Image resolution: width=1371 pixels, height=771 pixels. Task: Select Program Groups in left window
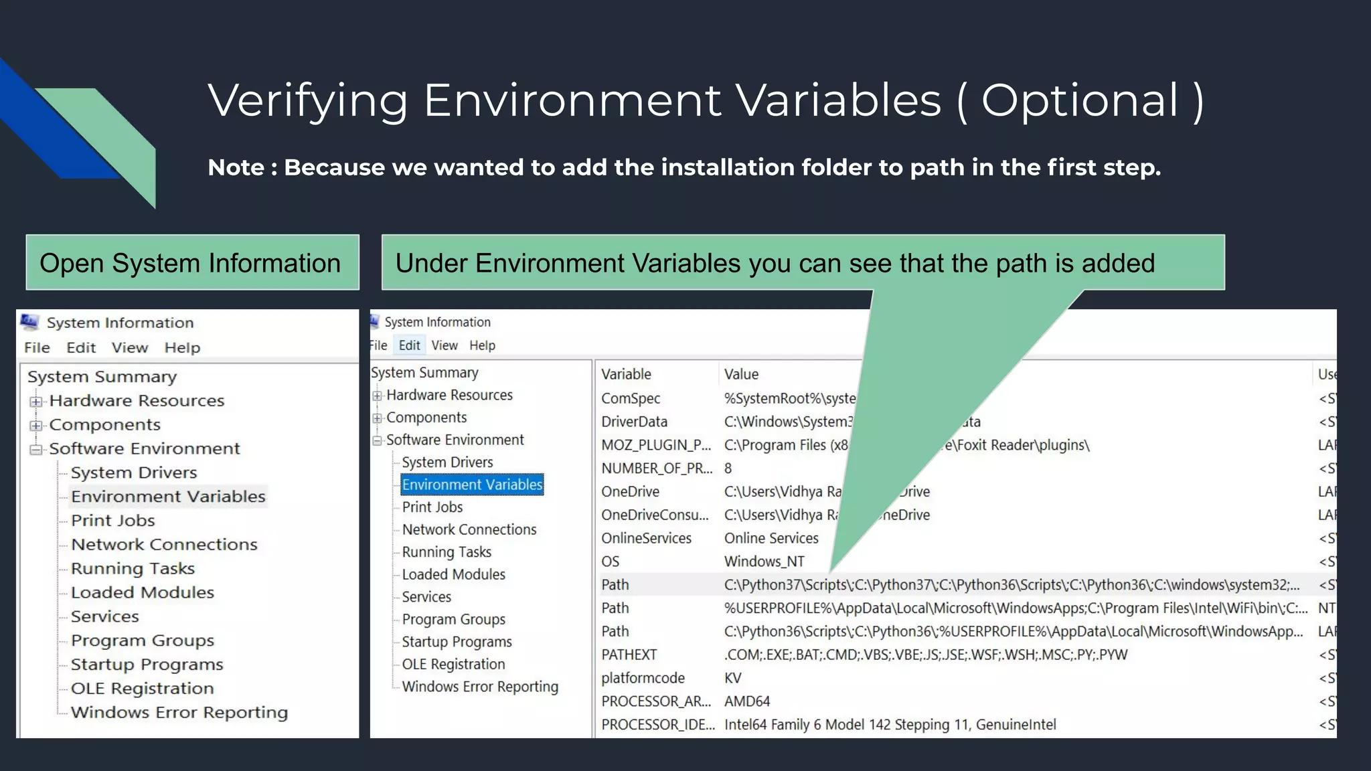[x=143, y=640]
